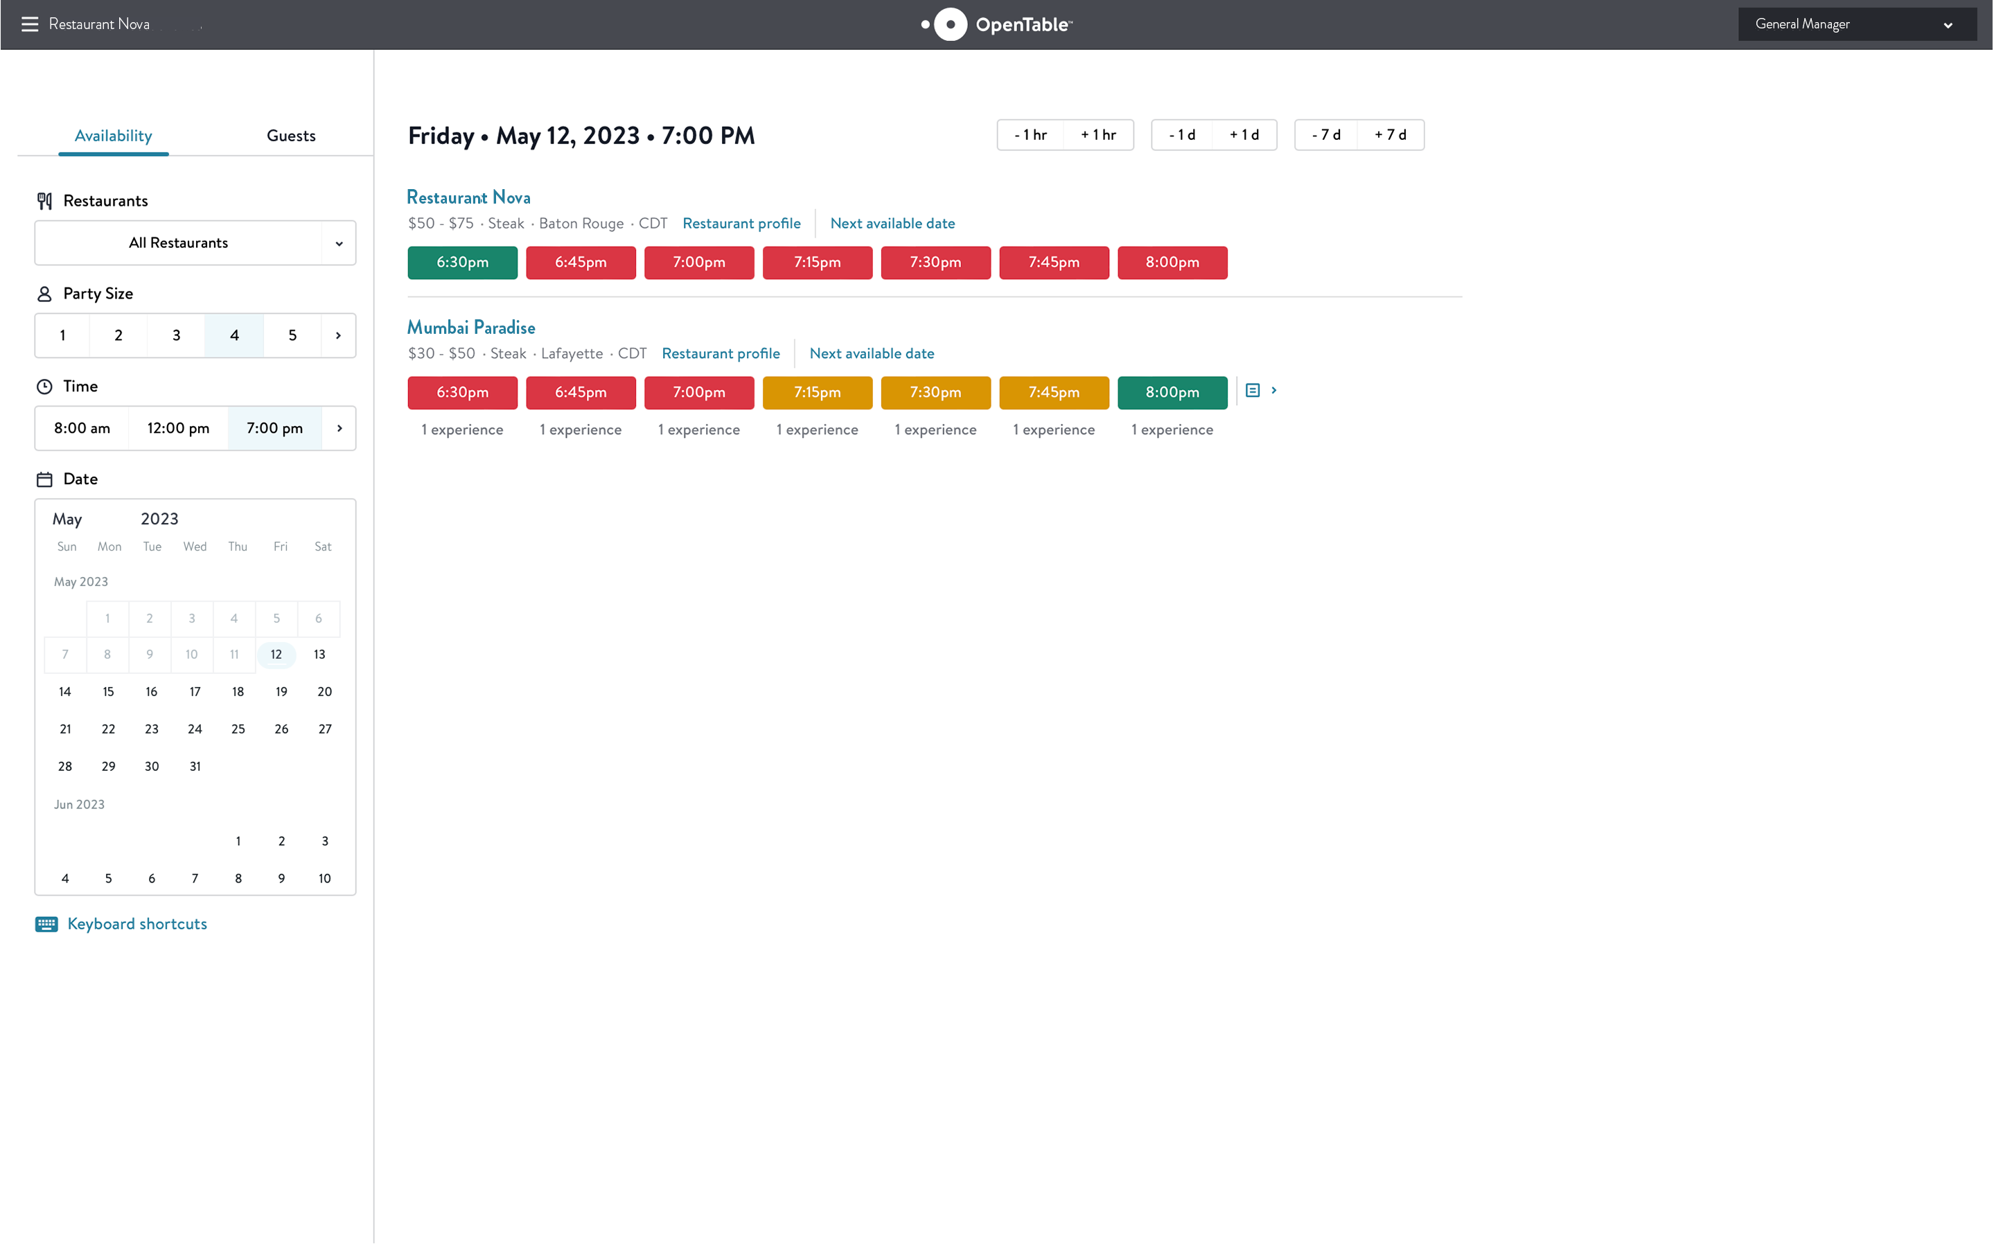Click the OpenTable logo
This screenshot has width=1994, height=1244.
click(x=996, y=25)
